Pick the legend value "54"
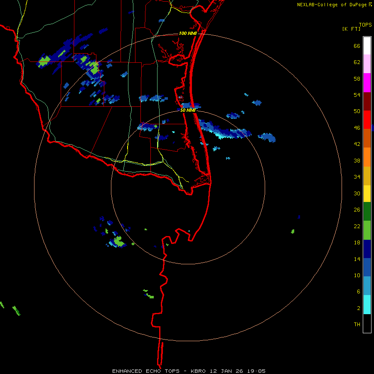The height and width of the screenshot is (374, 374). tap(357, 95)
